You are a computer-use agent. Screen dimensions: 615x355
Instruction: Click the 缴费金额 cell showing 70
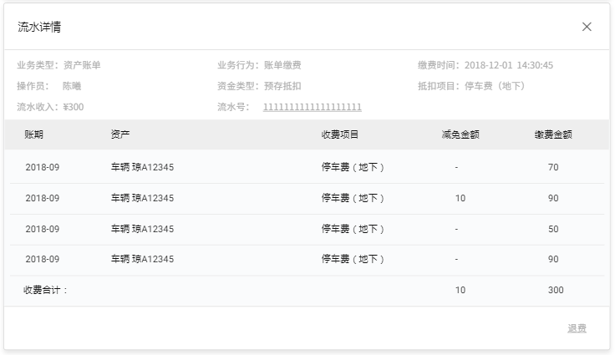pos(553,167)
